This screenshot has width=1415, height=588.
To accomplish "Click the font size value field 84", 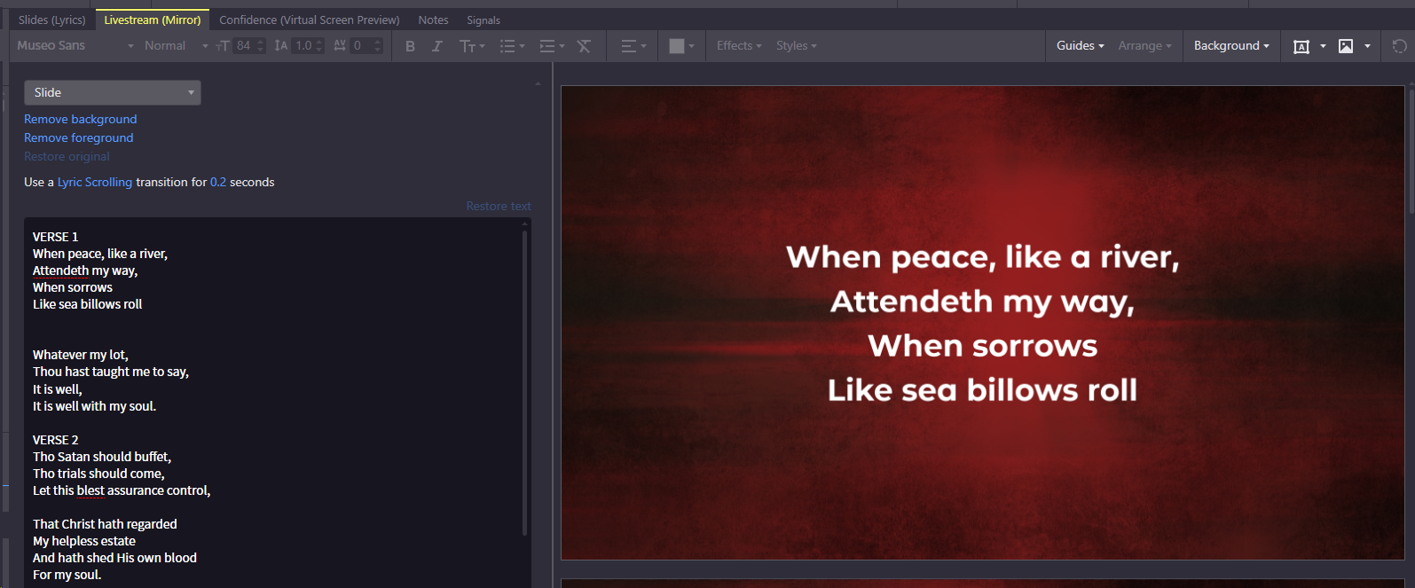I will (244, 46).
